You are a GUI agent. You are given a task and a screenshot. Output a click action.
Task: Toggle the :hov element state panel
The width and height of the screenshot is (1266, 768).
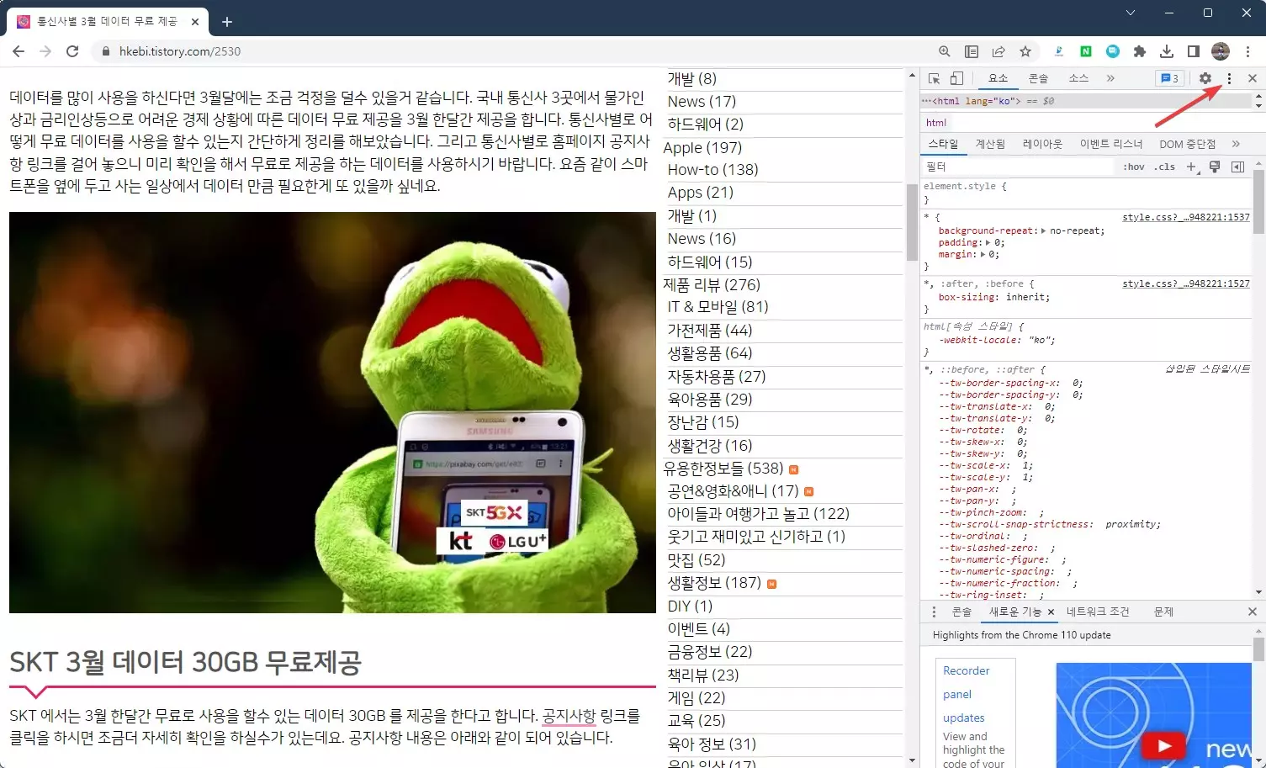pyautogui.click(x=1133, y=166)
